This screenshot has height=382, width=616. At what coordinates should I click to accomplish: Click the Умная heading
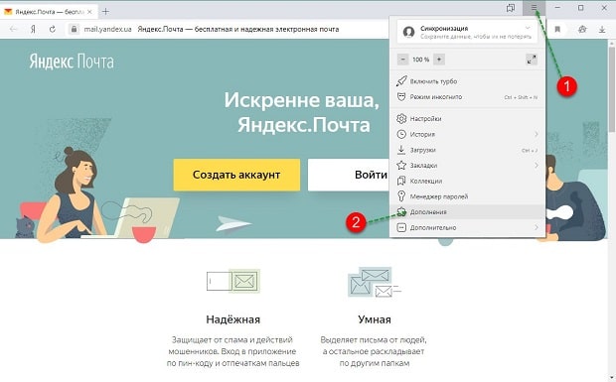click(x=375, y=319)
